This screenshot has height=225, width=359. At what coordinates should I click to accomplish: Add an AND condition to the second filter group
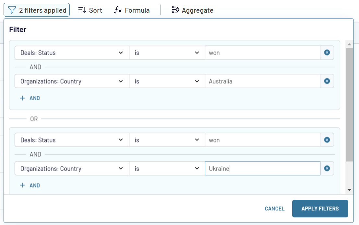point(30,185)
